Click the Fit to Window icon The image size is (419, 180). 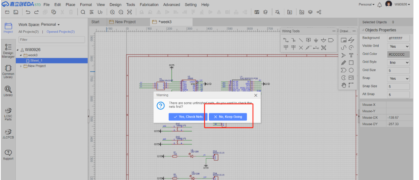tap(129, 12)
